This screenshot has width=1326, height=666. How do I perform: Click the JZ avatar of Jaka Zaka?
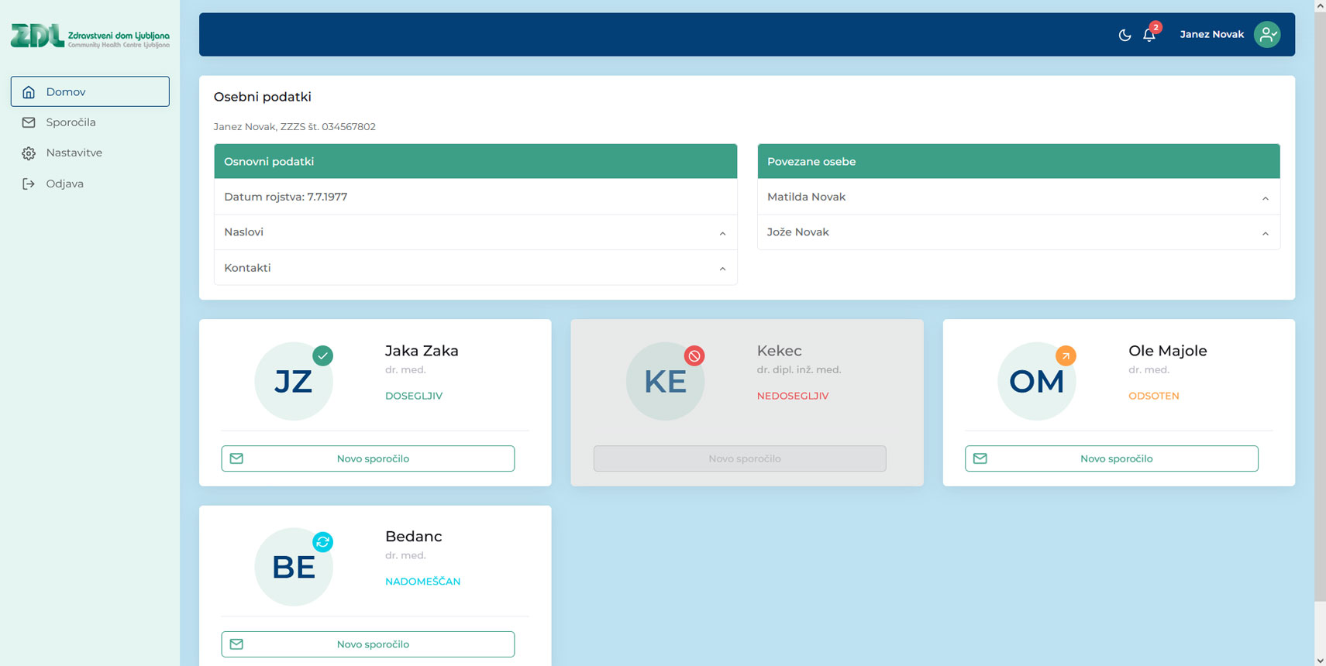[x=294, y=382]
